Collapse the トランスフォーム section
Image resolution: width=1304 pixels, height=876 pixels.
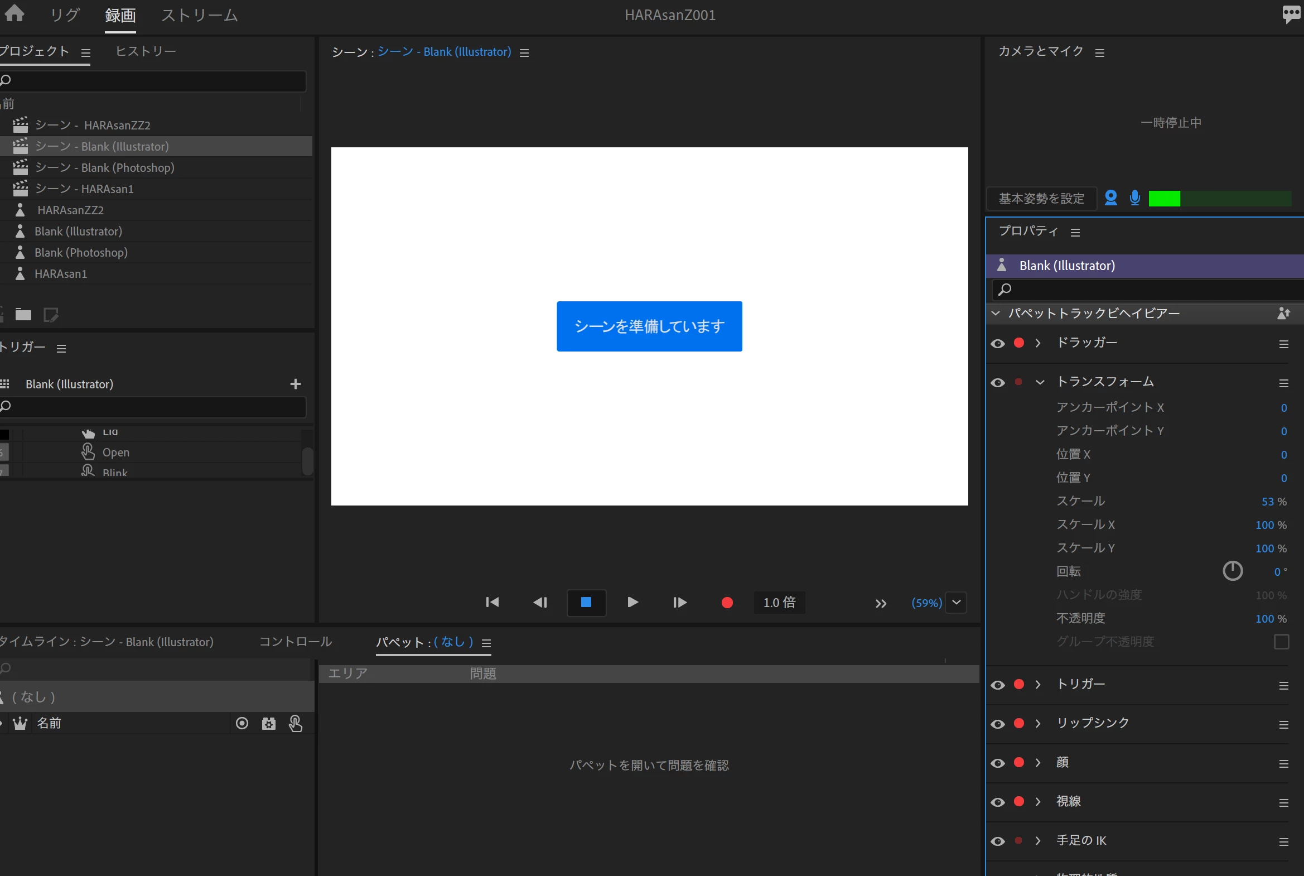tap(1039, 382)
